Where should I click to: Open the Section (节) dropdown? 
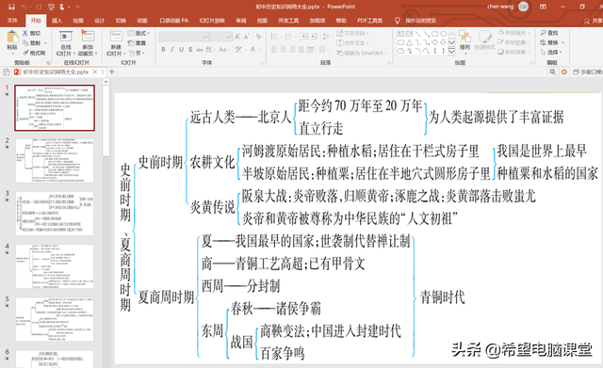pyautogui.click(x=136, y=53)
